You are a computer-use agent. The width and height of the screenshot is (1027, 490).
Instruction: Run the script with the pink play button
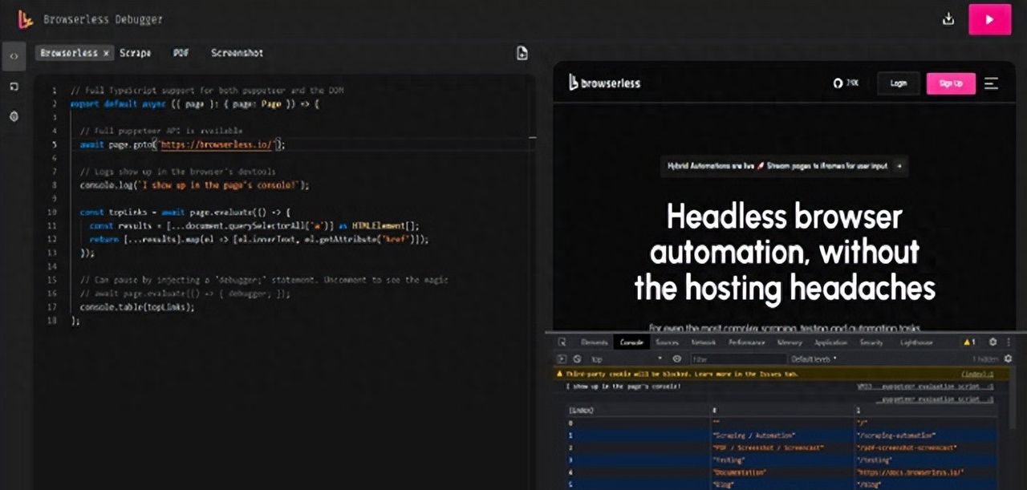pyautogui.click(x=990, y=19)
